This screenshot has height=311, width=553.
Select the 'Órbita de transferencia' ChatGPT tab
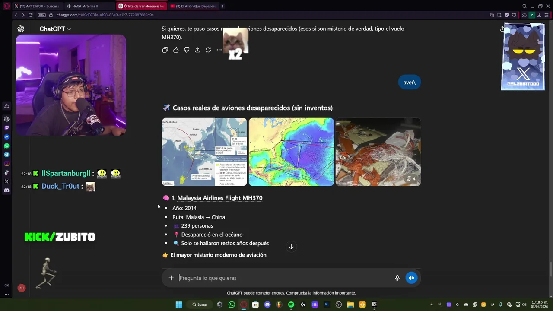[141, 6]
